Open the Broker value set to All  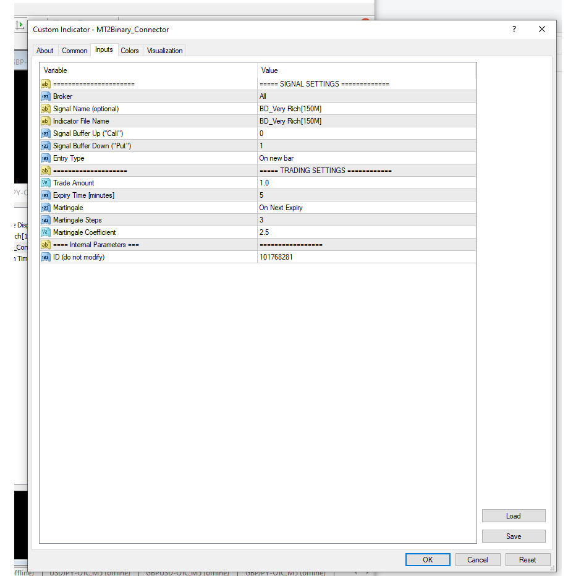pos(366,96)
